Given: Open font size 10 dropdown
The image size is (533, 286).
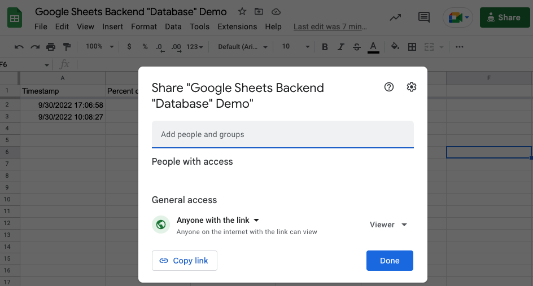Looking at the screenshot, I should [295, 46].
